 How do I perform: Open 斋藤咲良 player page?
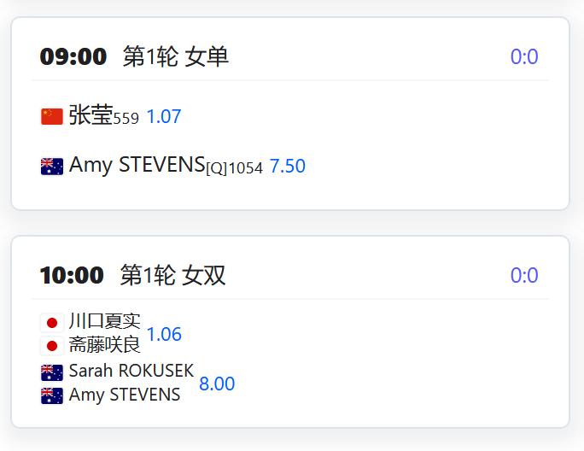click(105, 344)
